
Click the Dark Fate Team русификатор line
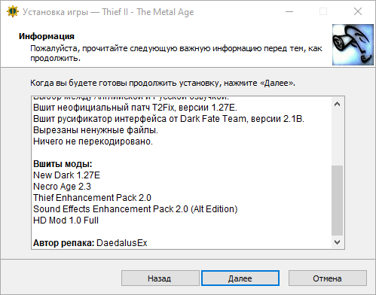click(169, 119)
